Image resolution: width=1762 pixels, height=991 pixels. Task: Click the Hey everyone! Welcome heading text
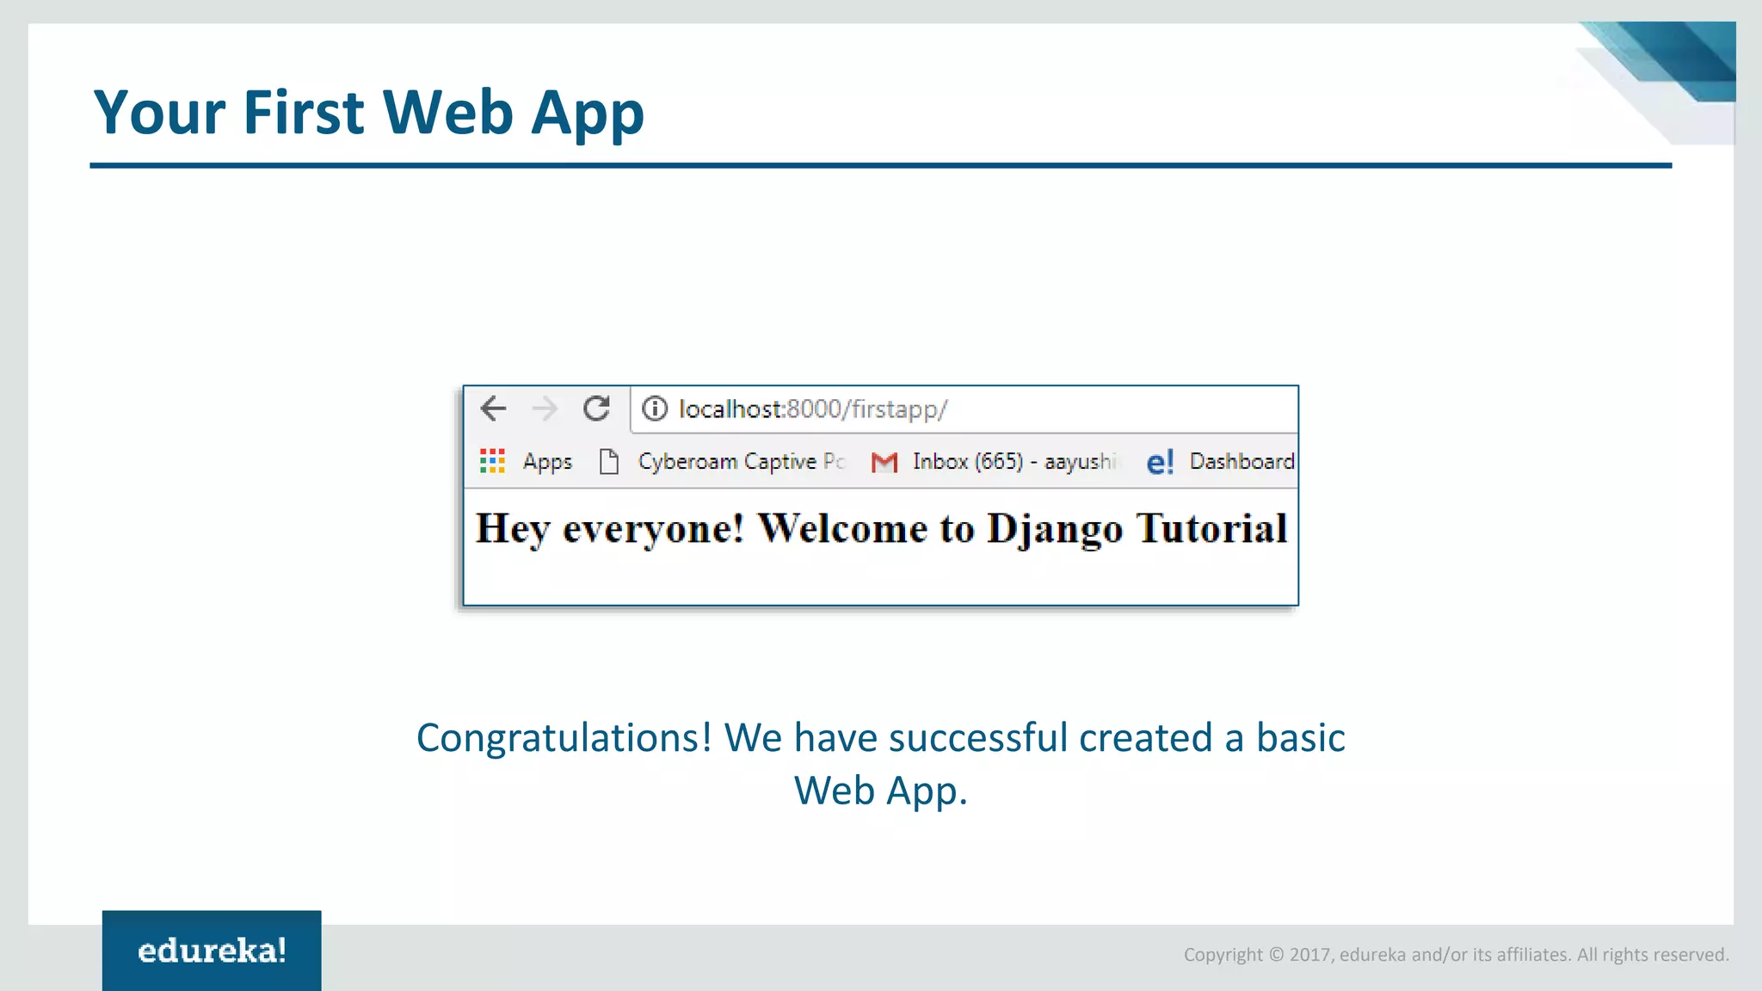881,528
